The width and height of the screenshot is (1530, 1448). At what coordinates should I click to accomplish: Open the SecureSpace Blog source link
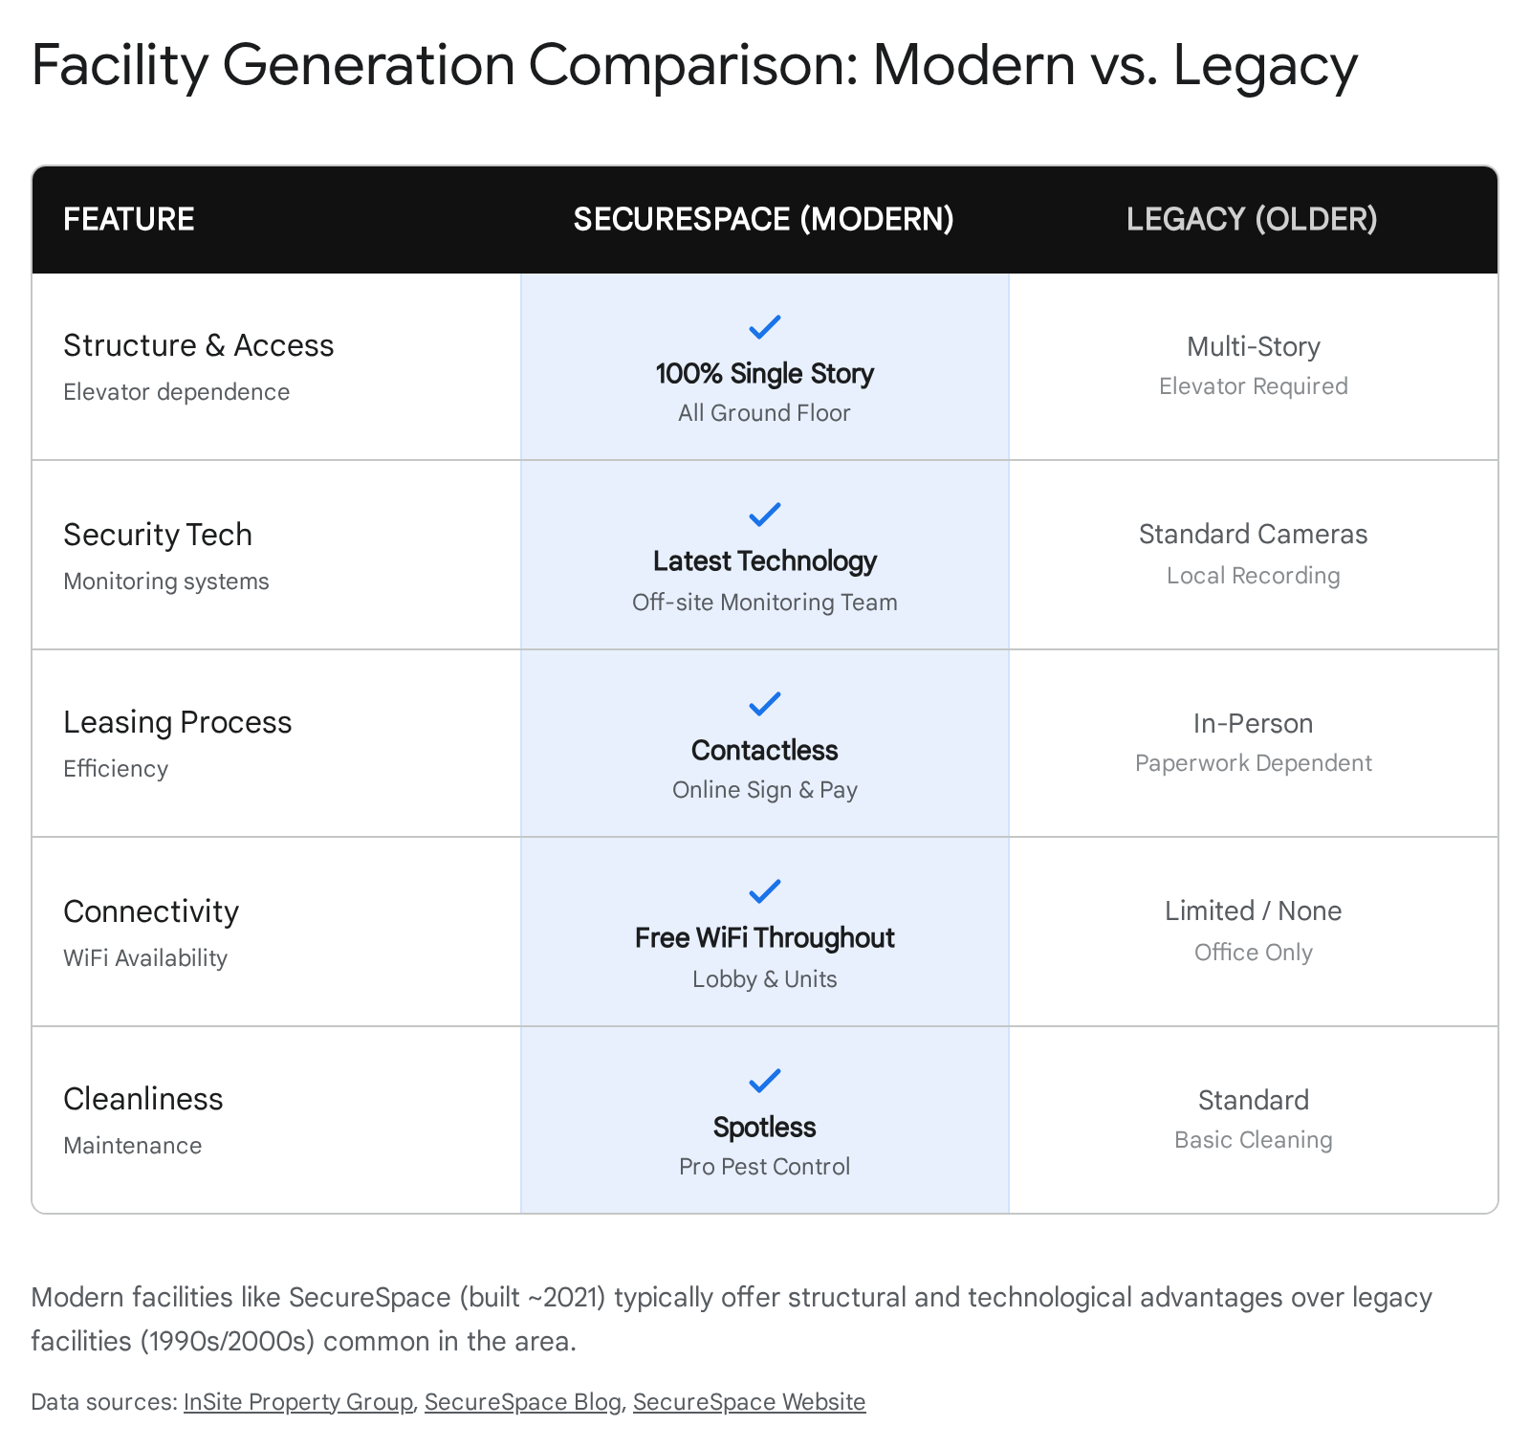[522, 1401]
